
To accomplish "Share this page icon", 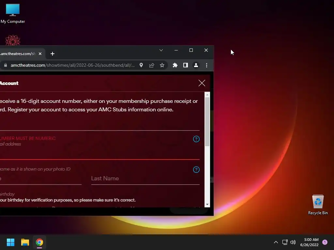I will (152, 65).
